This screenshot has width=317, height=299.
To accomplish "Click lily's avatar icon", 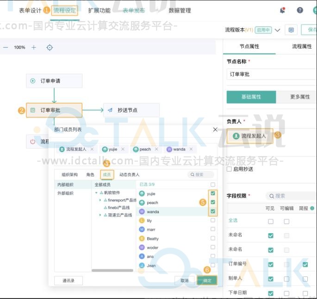I will (x=142, y=221).
